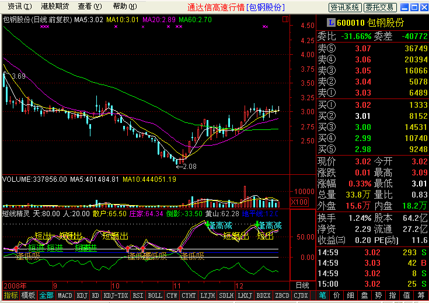Click the 买② 3.01 bid row
Screen dimensions: 429x303
[372, 116]
